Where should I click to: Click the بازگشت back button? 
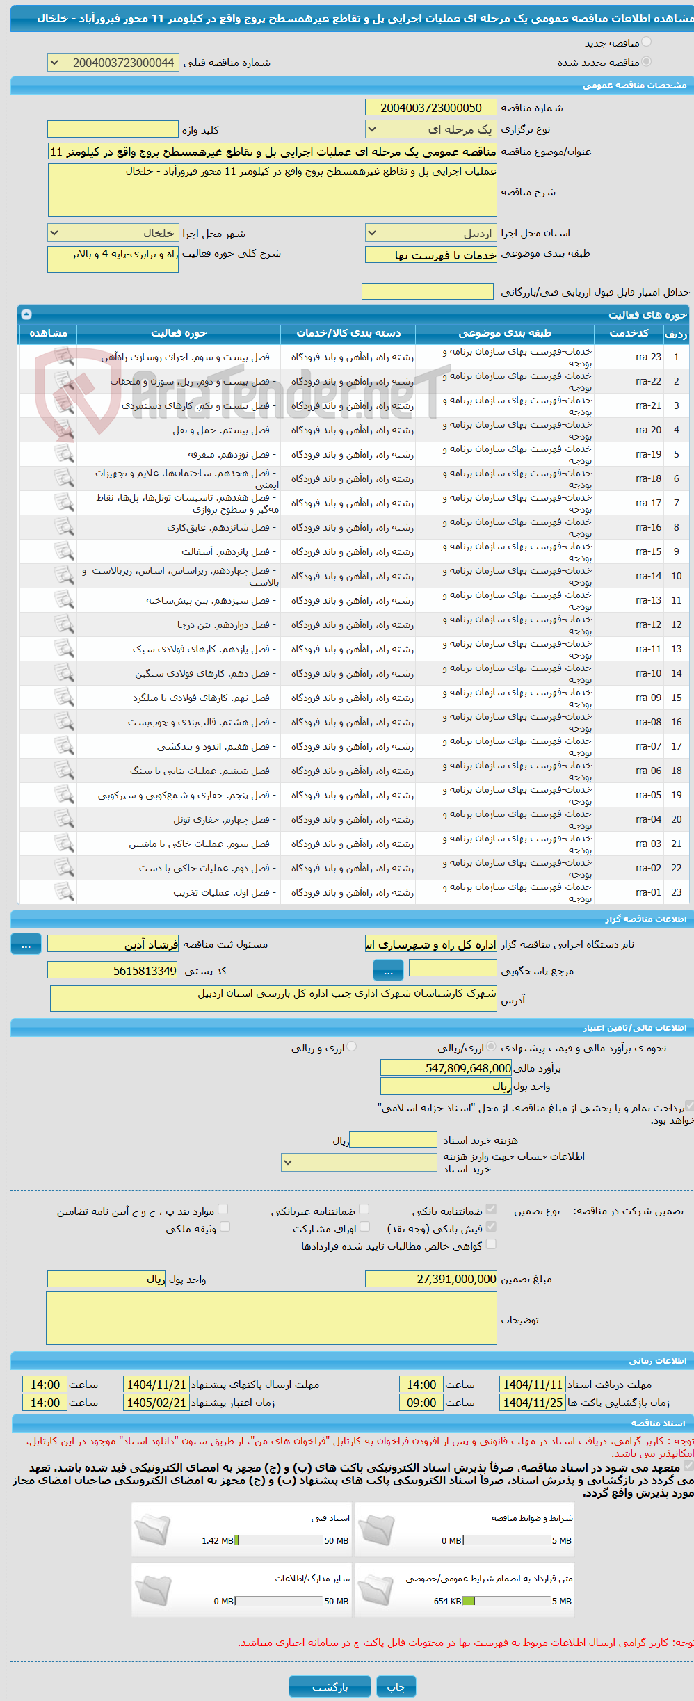330,1686
